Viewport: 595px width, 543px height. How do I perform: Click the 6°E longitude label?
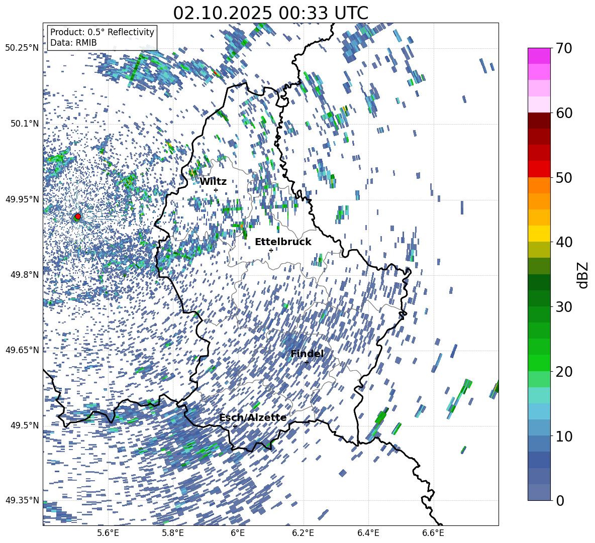point(238,533)
